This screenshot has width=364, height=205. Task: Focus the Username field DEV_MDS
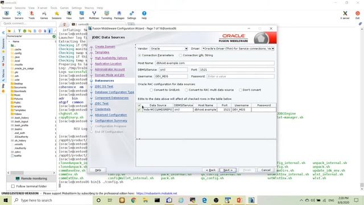pyautogui.click(x=171, y=76)
